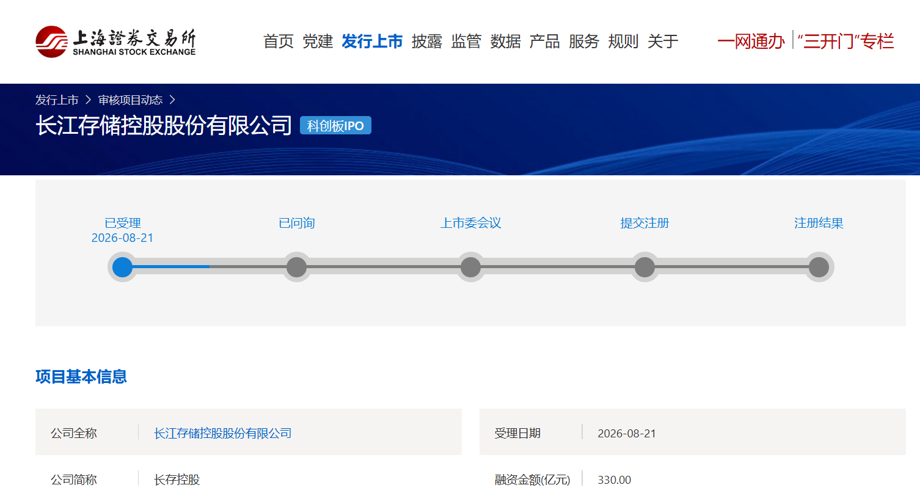Click the 已问询 stage label
Viewport: 920px width, 496px height.
pos(296,223)
